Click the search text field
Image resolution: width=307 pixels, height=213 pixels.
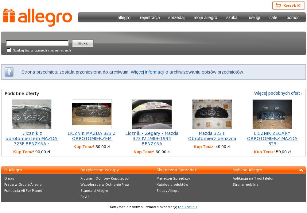click(x=37, y=43)
